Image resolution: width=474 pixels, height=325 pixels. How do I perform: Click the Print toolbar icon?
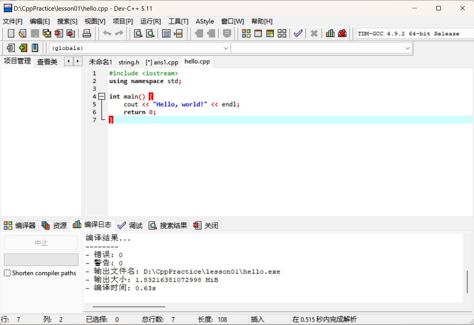[x=87, y=33]
